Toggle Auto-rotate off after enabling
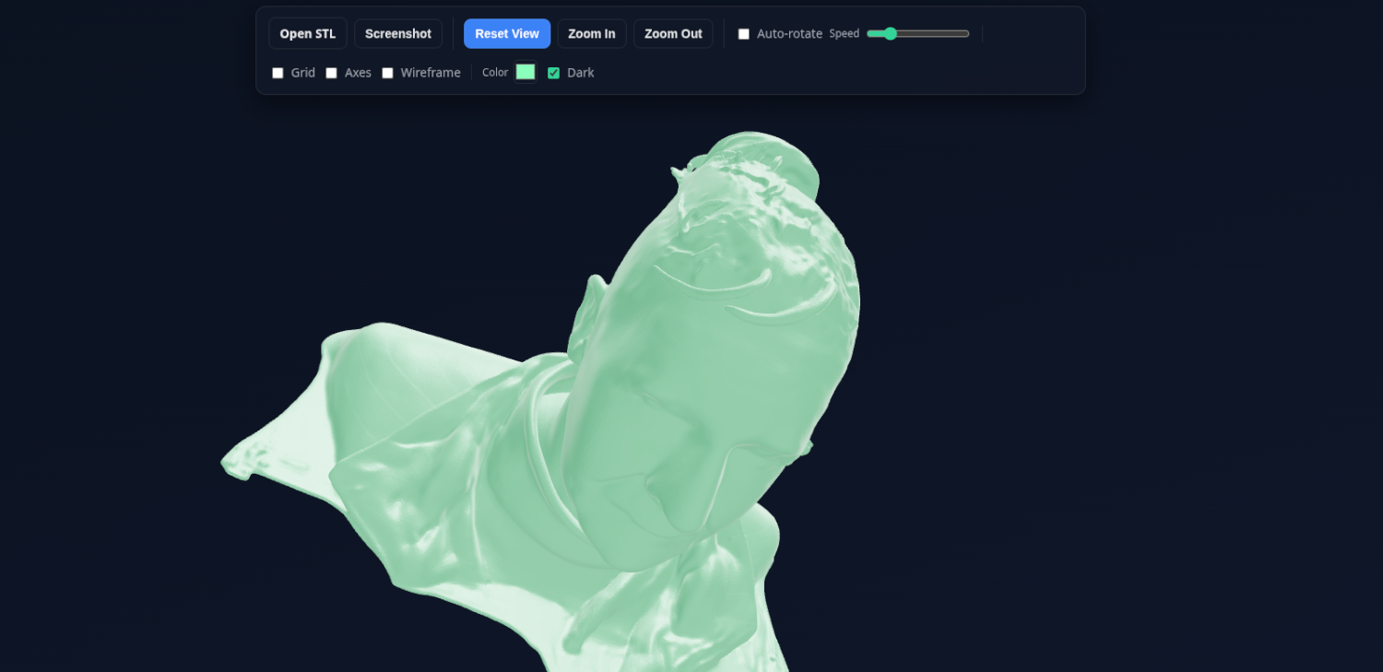Screen dimensions: 1383x672 point(744,33)
